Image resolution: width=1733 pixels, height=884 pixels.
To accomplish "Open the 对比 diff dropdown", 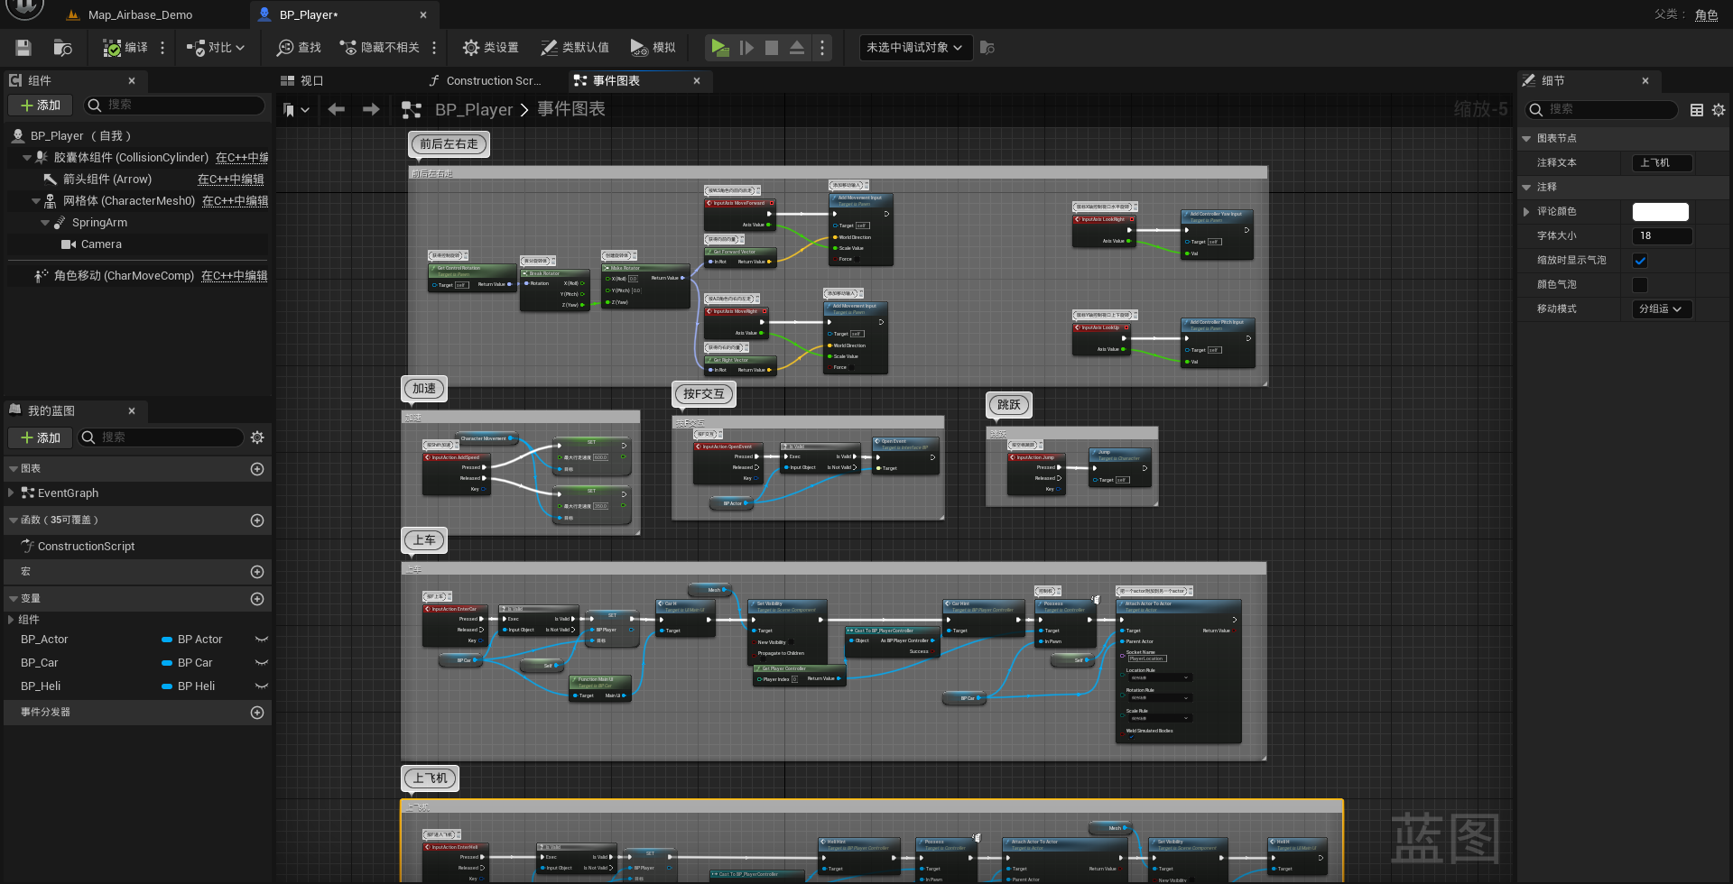I will click(x=216, y=48).
